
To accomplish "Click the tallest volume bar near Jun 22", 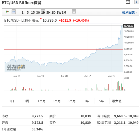I will (119, 86).
